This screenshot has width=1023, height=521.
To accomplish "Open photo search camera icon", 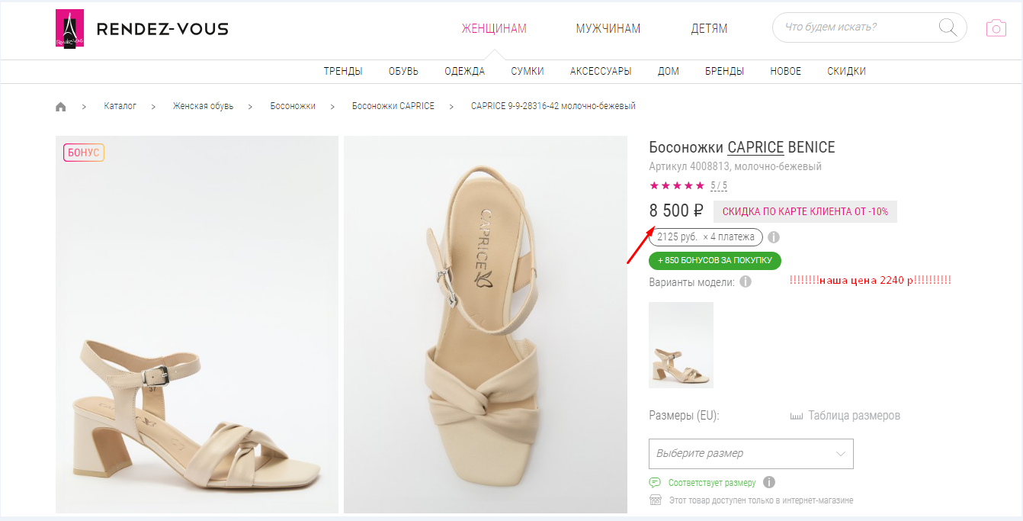I will (x=996, y=28).
